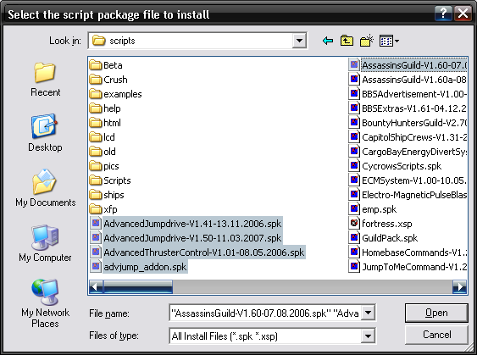Expand the Files of type dropdown
477x355 pixels.
coord(368,336)
